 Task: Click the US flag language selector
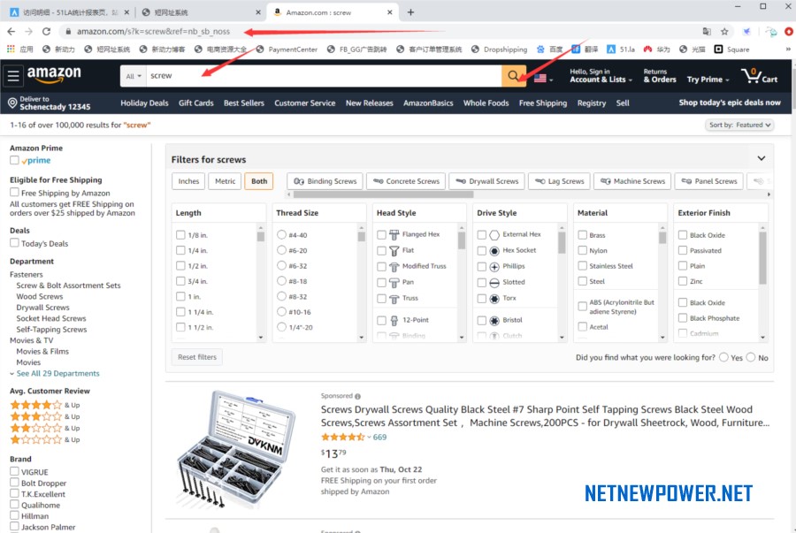point(543,78)
